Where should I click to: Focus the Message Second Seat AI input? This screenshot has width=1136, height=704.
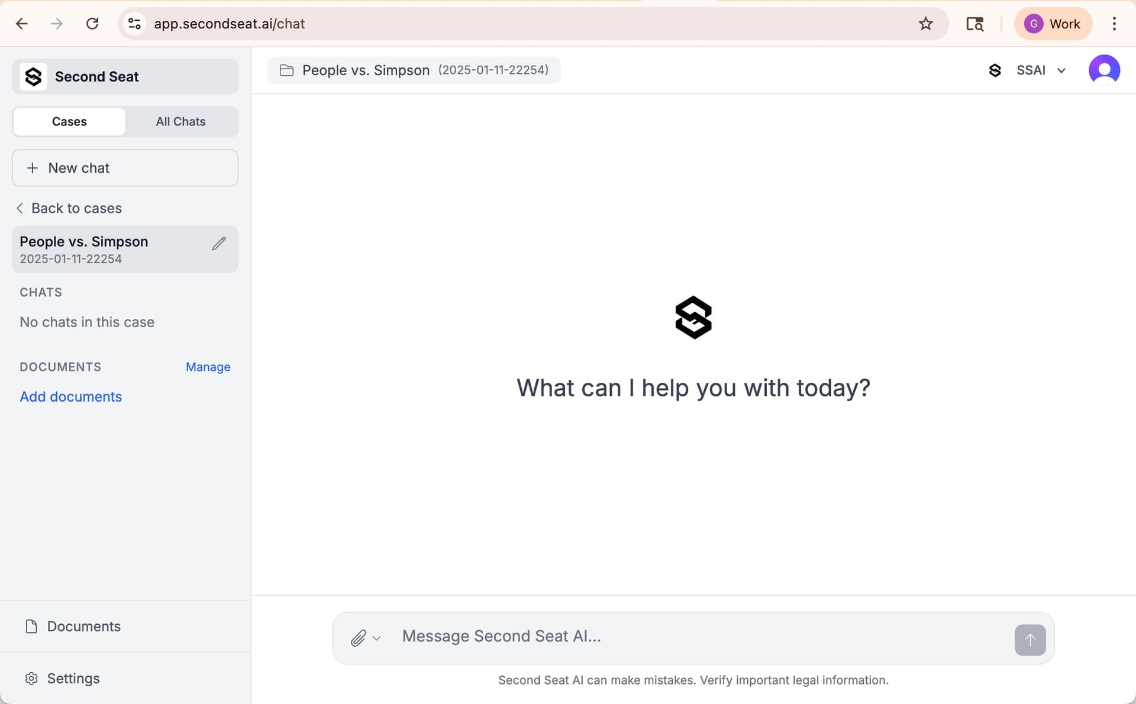698,637
